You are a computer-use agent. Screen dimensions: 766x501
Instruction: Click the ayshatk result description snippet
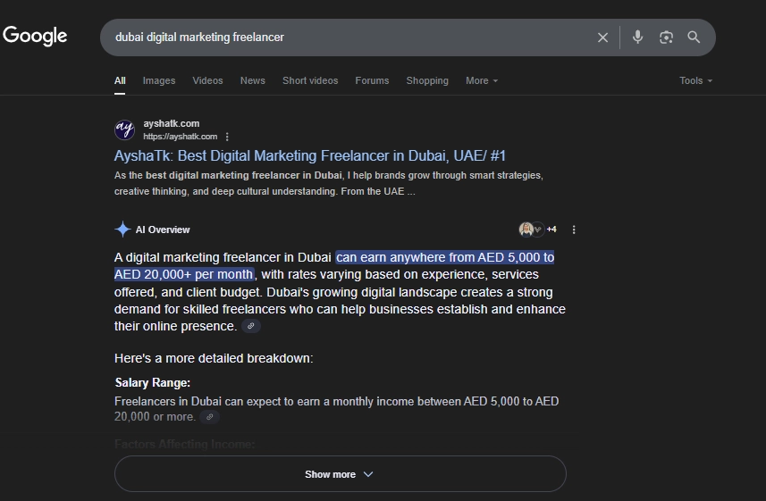pyautogui.click(x=329, y=183)
